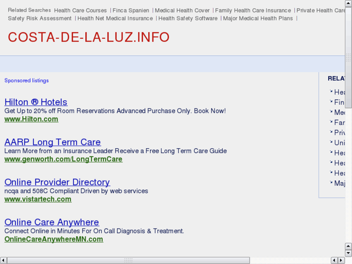
Task: Select Safety Risk Assessment related search
Action: pyautogui.click(x=40, y=18)
